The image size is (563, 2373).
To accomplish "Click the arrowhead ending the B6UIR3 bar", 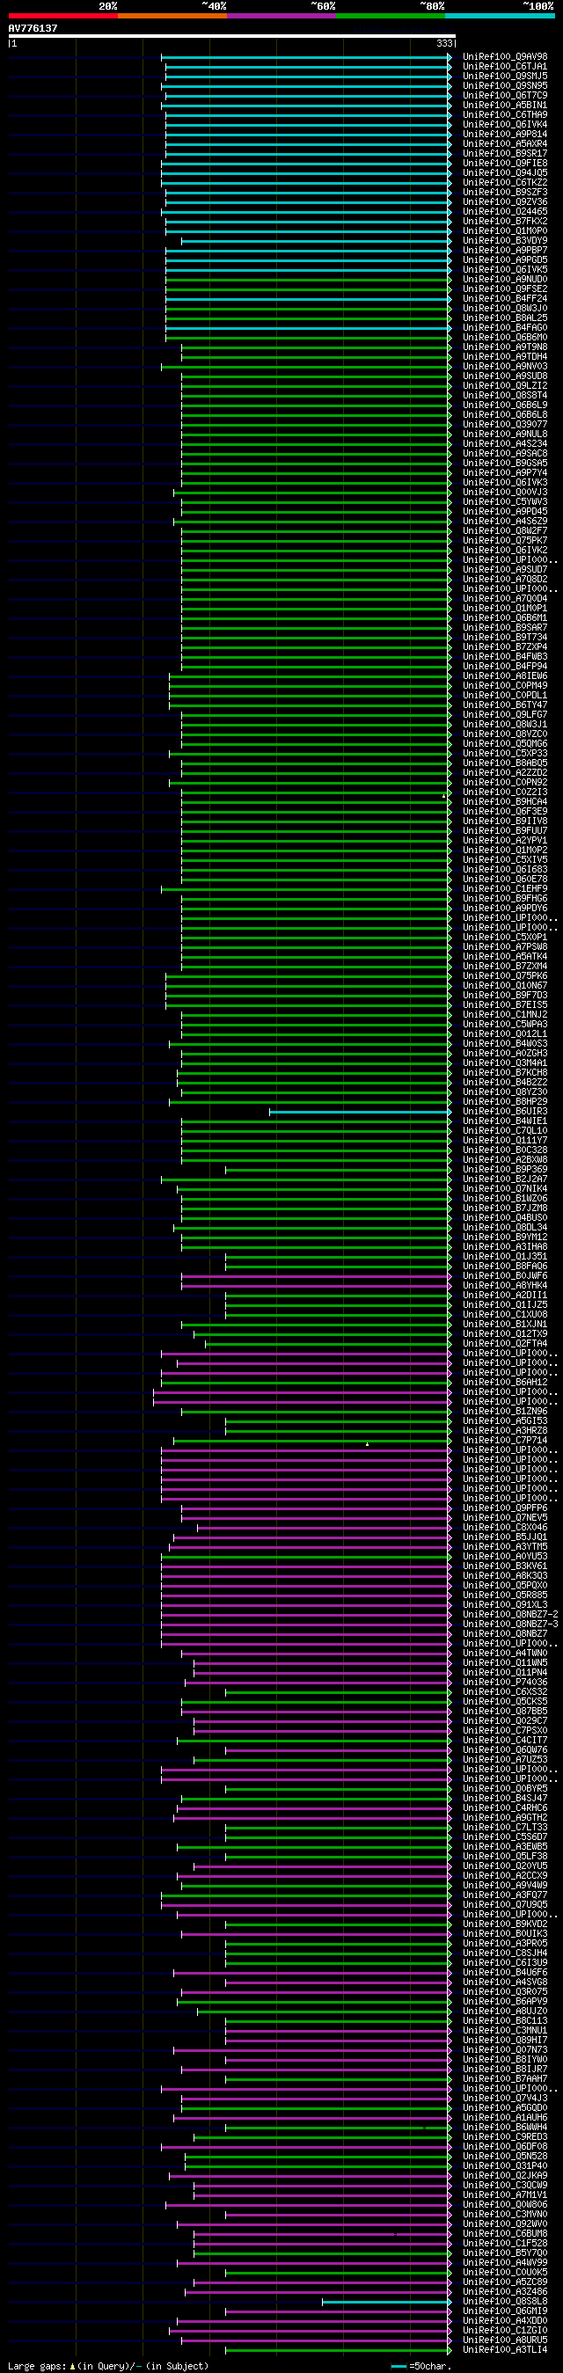I will [450, 1112].
